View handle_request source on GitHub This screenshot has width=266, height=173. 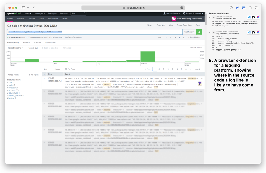pyautogui.click(x=254, y=17)
